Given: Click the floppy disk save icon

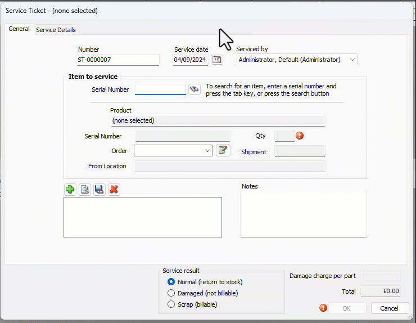Looking at the screenshot, I should pos(99,190).
